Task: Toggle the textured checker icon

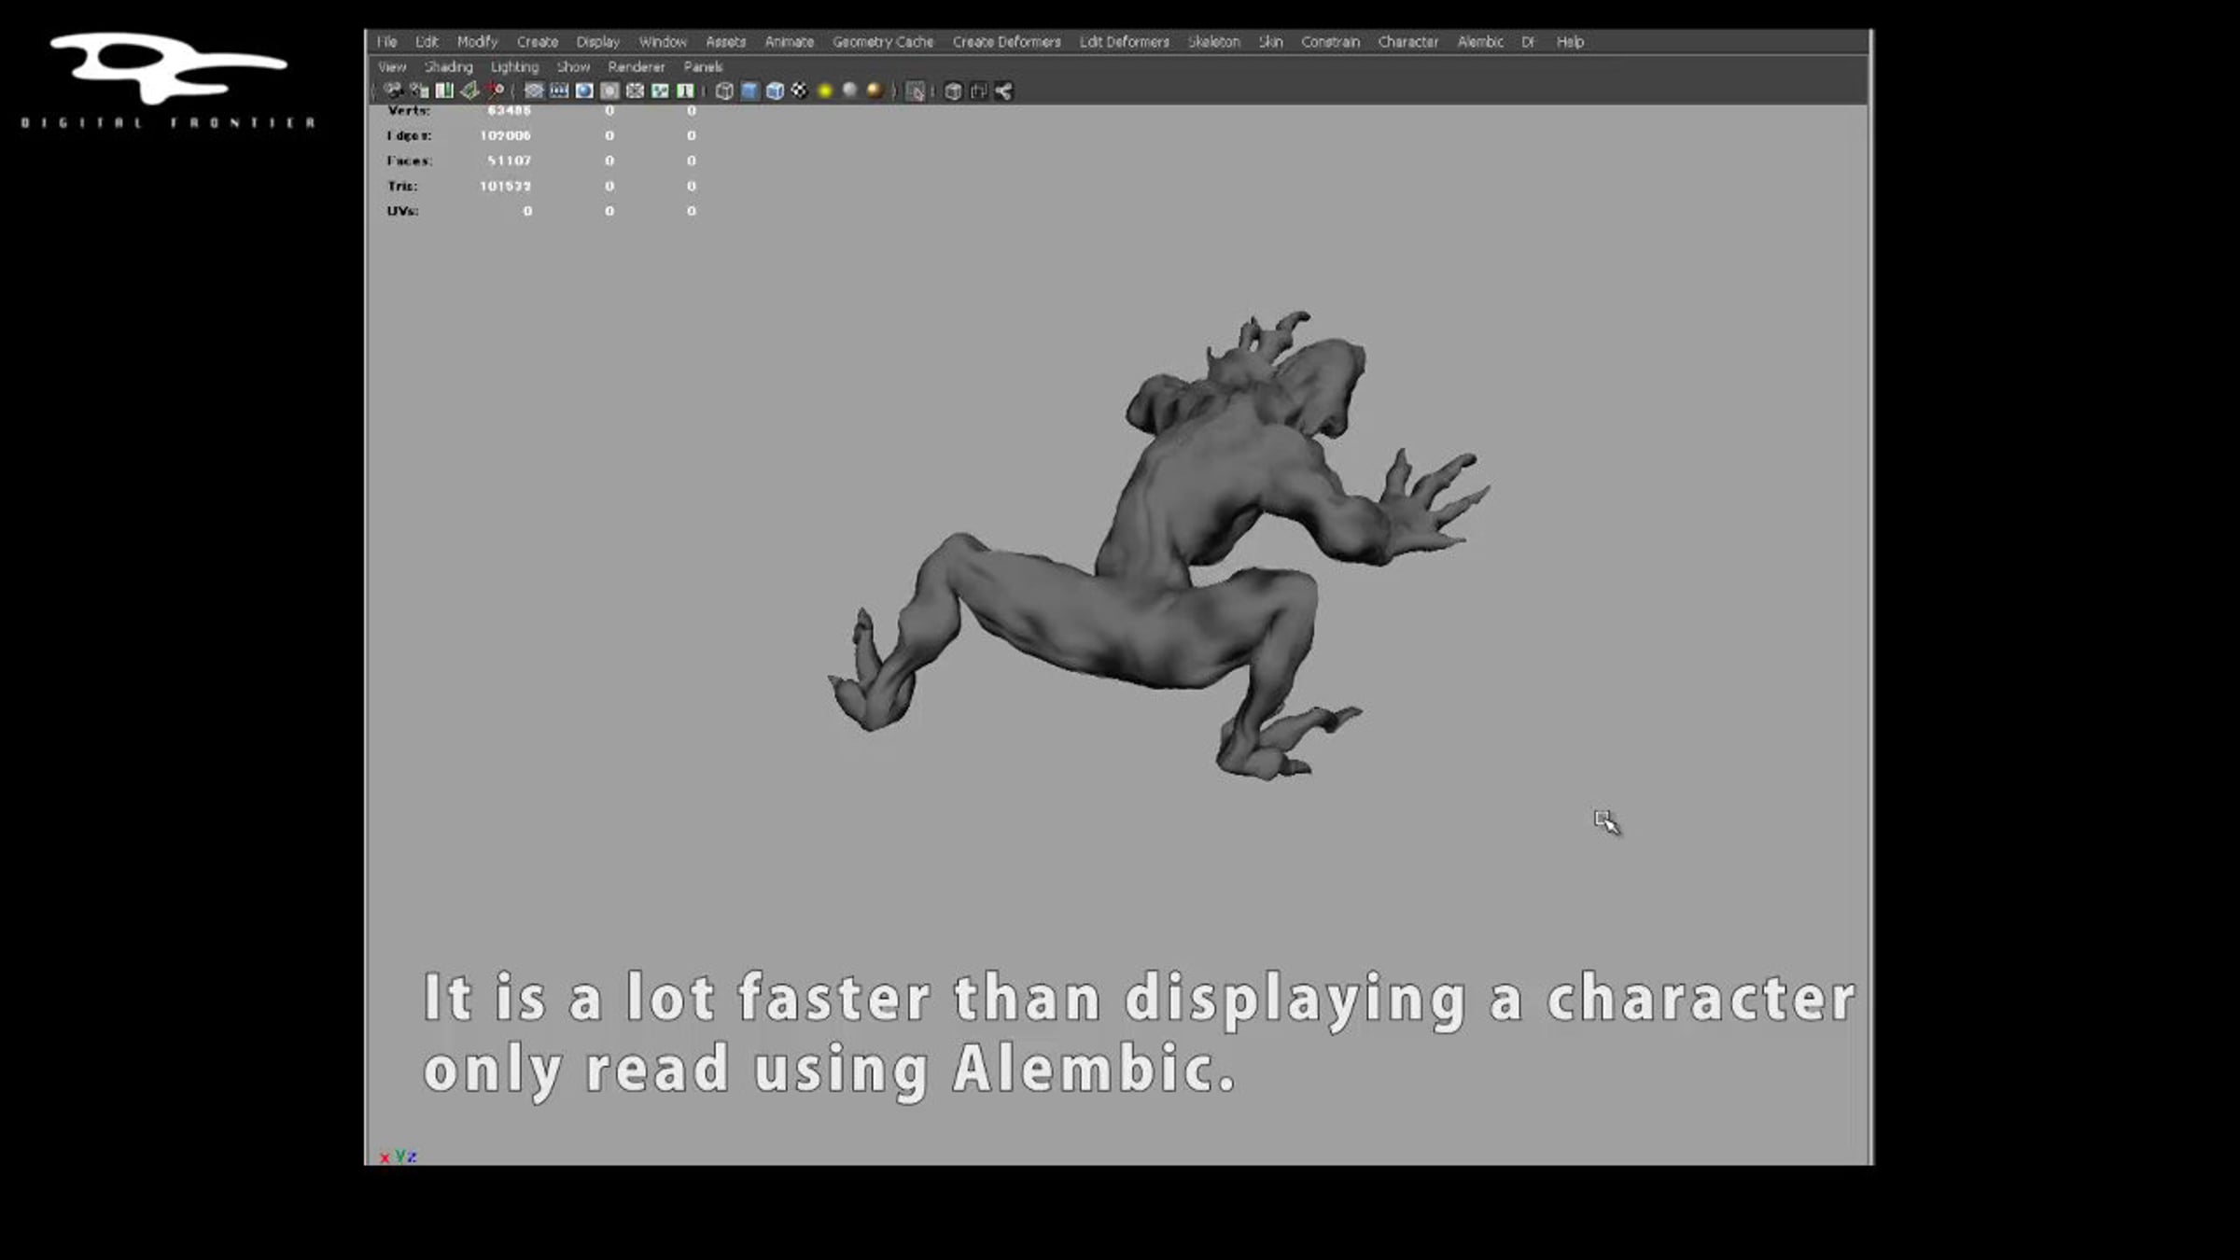Action: point(800,91)
